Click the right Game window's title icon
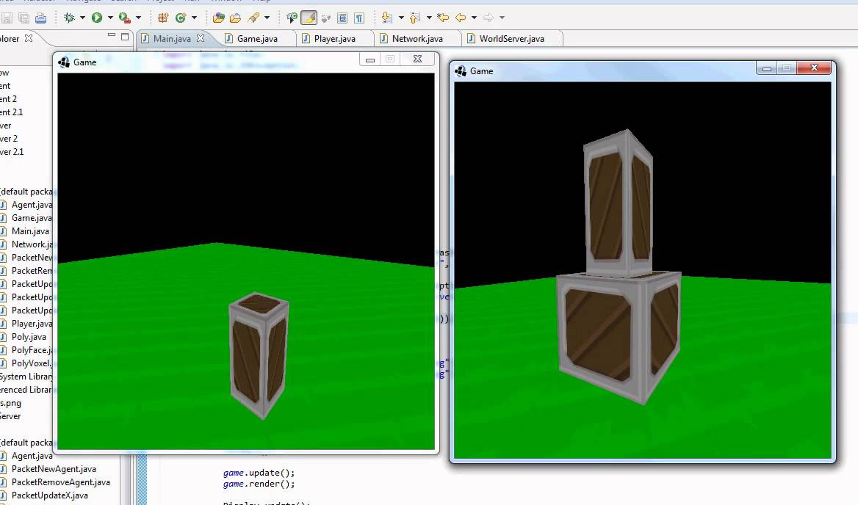This screenshot has width=858, height=505. click(x=461, y=71)
